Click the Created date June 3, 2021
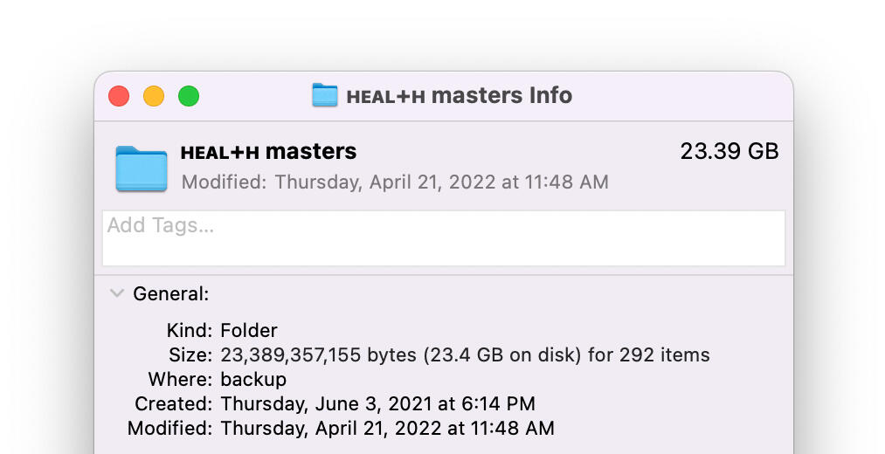Viewport: 885px width, 454px height. pyautogui.click(x=377, y=404)
